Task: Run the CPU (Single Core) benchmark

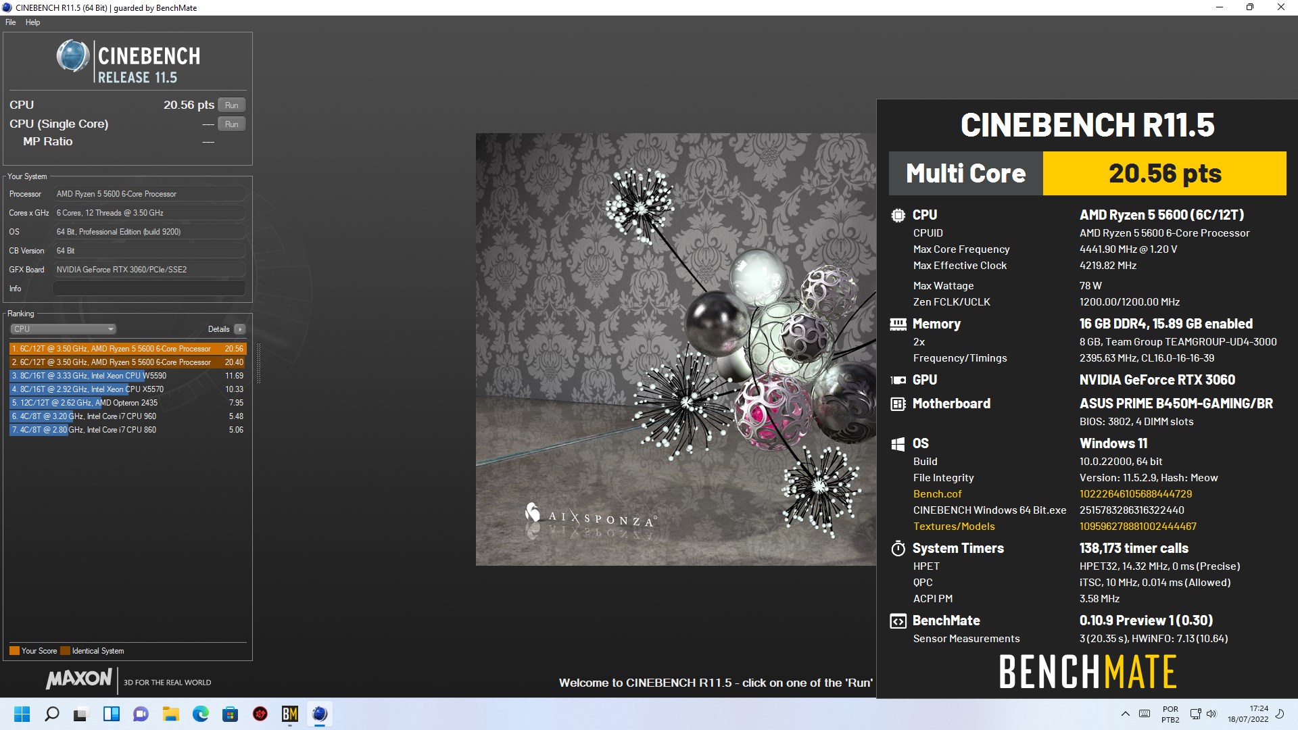Action: pyautogui.click(x=232, y=124)
